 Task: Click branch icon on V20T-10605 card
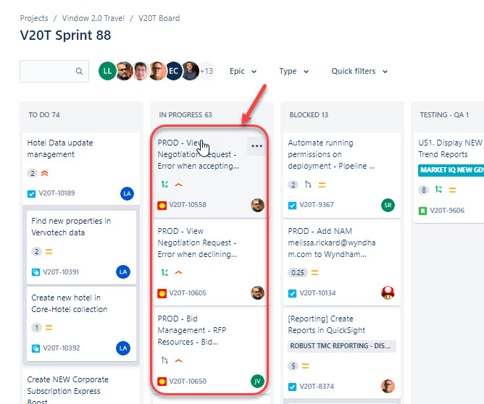pos(164,272)
